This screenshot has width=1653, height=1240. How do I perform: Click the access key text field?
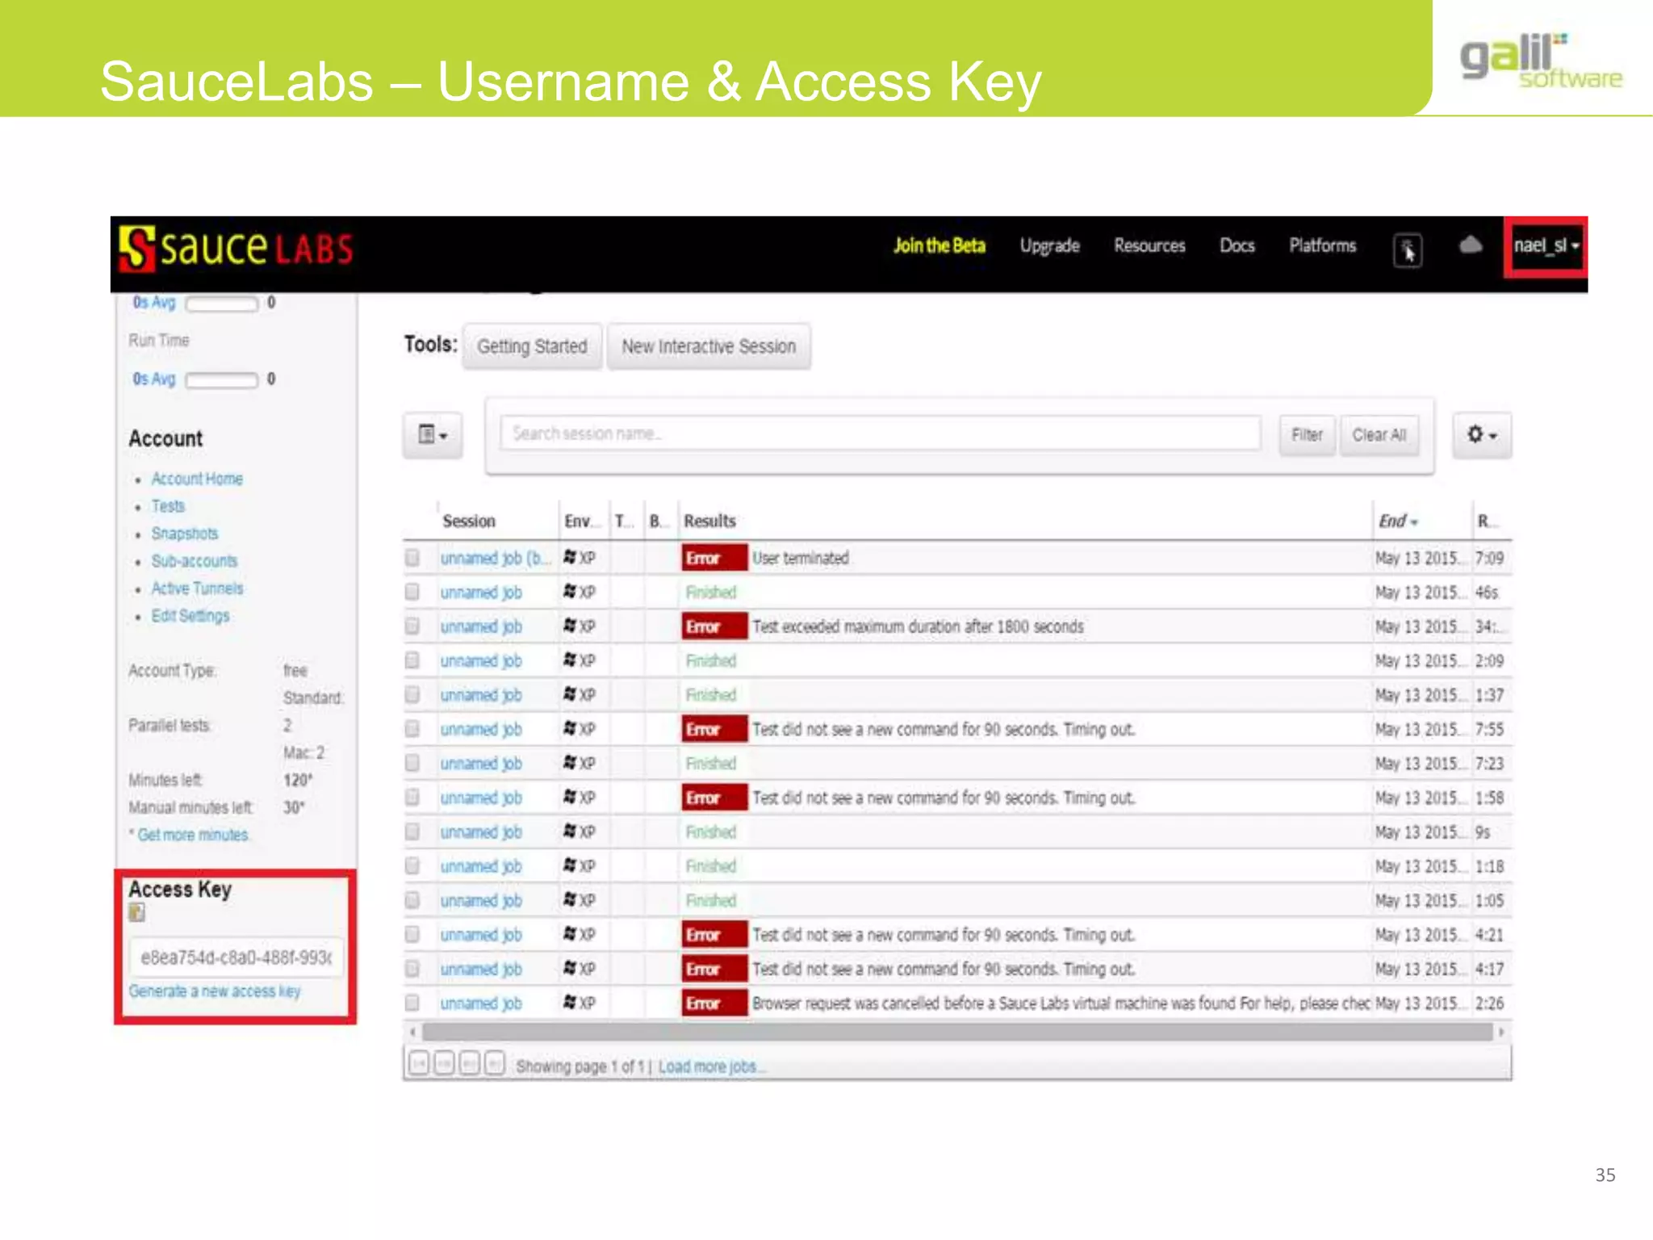tap(236, 957)
